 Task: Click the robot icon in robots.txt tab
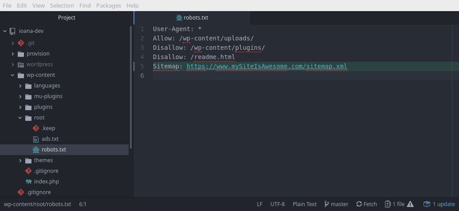[179, 18]
